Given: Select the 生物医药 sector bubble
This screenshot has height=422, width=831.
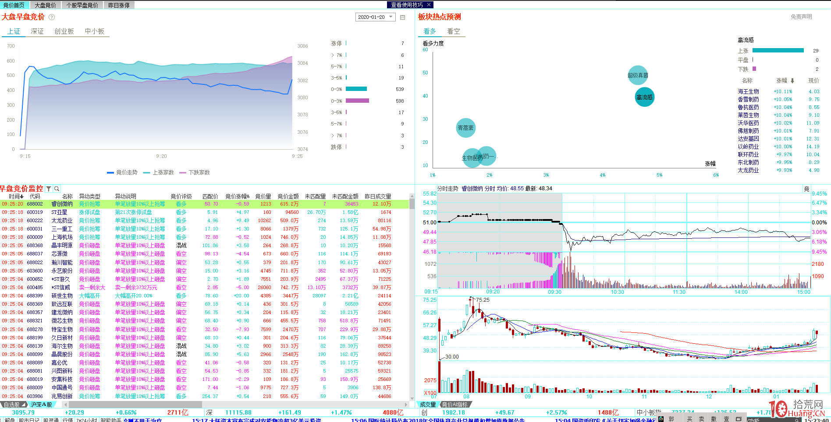Looking at the screenshot, I should click(472, 158).
